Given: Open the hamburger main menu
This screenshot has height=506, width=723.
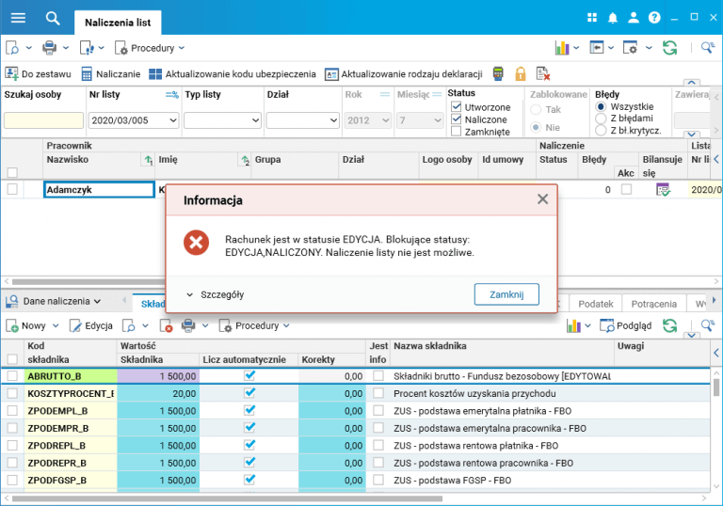Looking at the screenshot, I should tap(18, 18).
